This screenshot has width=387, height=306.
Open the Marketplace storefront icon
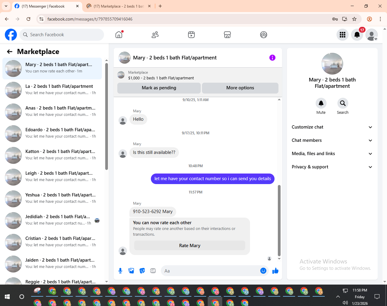pos(227,35)
